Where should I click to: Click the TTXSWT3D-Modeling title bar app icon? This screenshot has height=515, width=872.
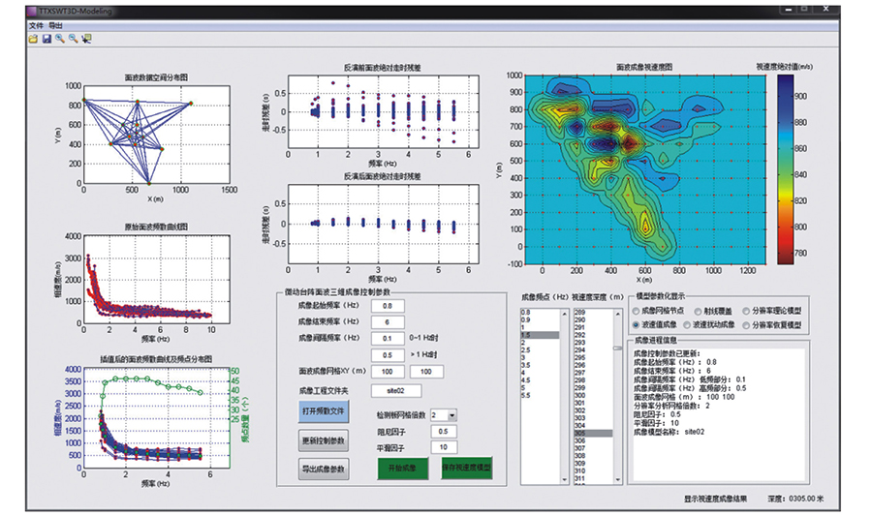point(30,9)
